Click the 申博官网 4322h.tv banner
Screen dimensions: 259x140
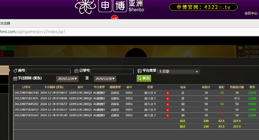point(203,7)
